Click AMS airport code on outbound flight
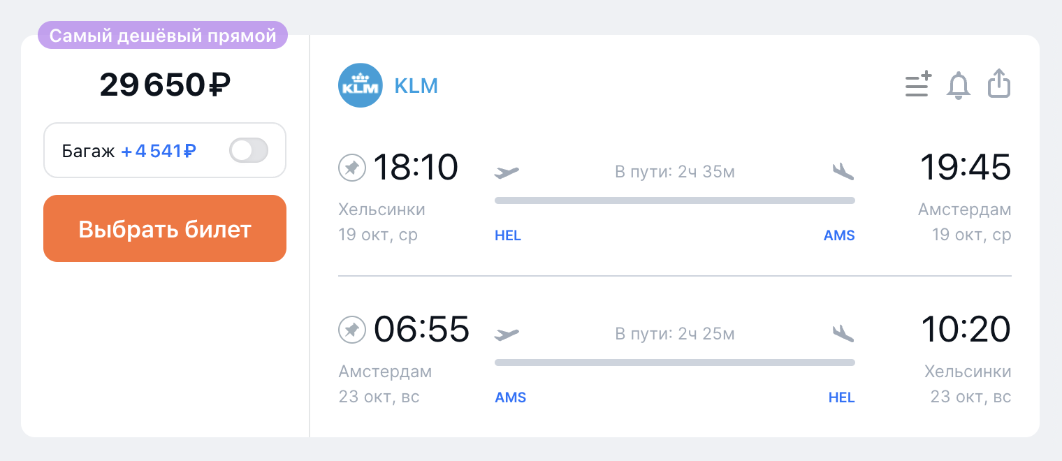 (x=839, y=236)
